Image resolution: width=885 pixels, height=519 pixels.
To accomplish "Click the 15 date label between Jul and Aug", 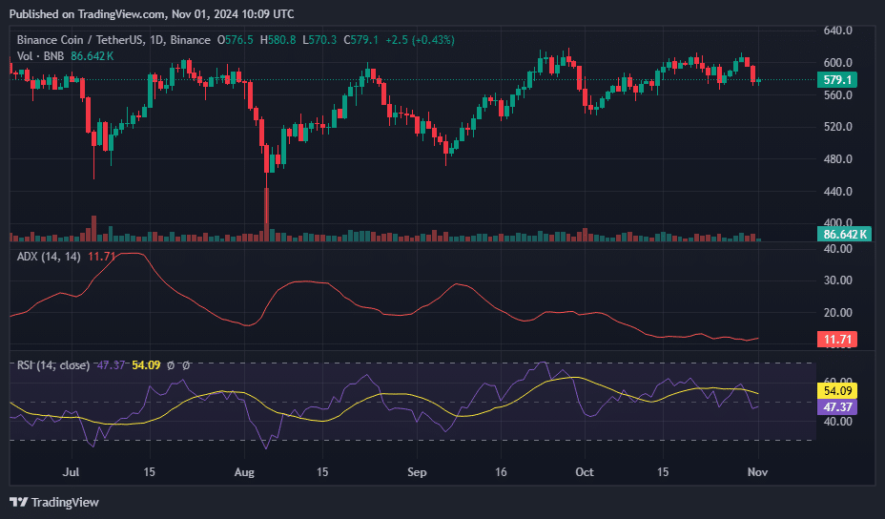I will pos(149,472).
